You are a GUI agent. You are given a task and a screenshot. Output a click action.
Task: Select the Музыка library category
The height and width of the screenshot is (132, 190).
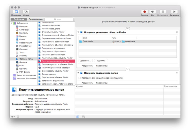(x=23, y=36)
